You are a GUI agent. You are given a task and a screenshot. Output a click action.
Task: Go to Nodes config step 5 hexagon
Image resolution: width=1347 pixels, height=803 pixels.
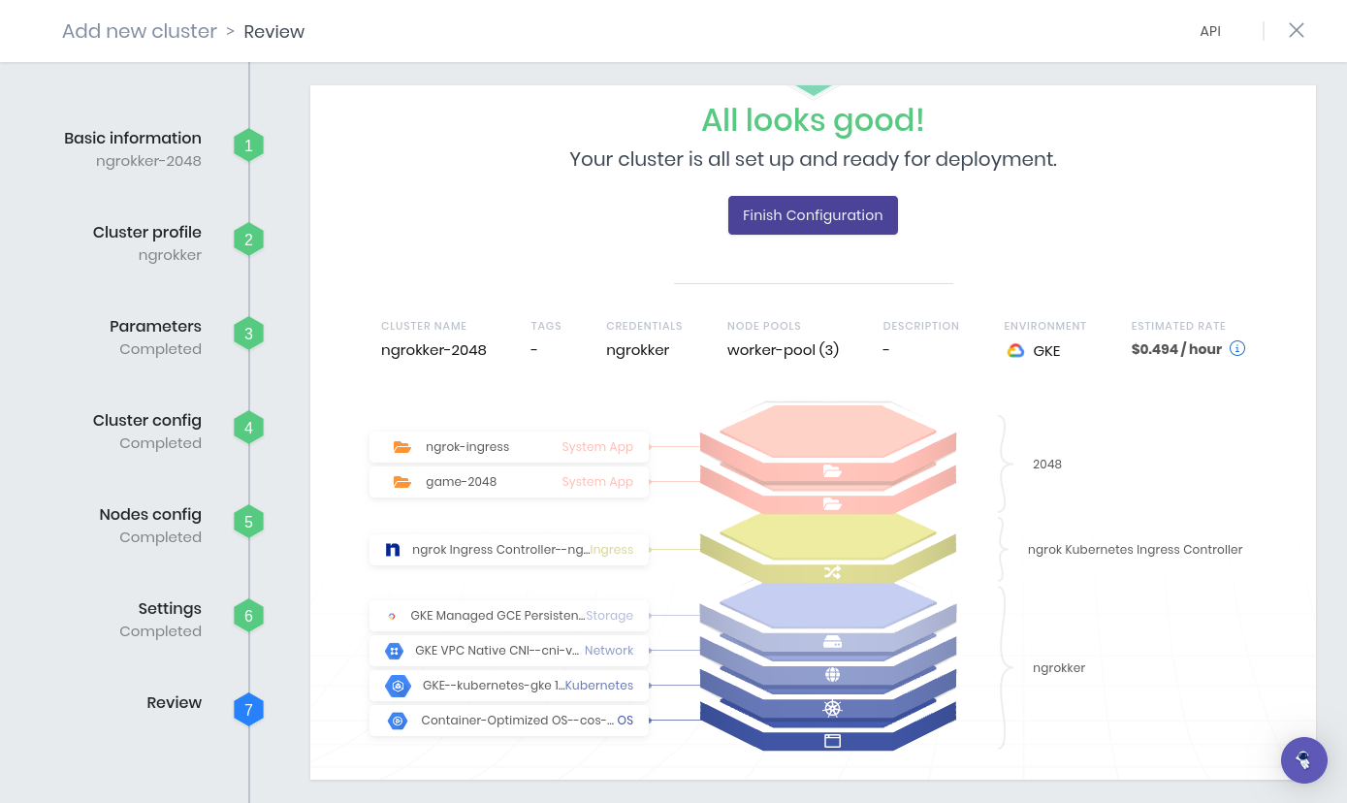(x=248, y=522)
